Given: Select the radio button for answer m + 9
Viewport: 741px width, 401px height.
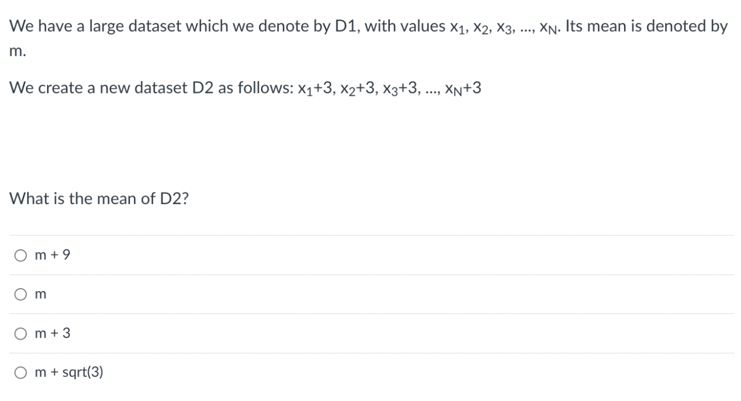Looking at the screenshot, I should (21, 255).
